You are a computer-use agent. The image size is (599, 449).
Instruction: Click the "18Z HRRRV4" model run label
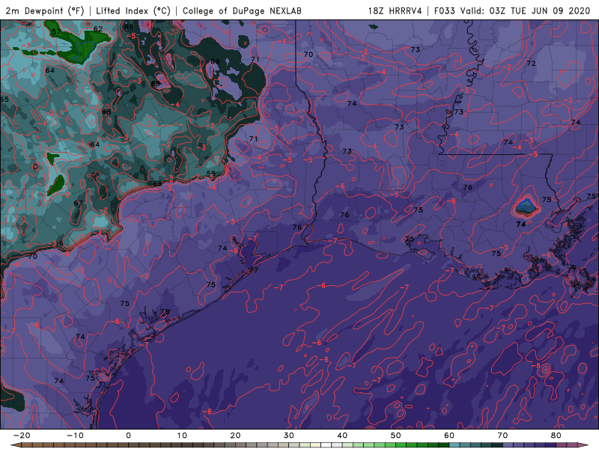(x=395, y=10)
